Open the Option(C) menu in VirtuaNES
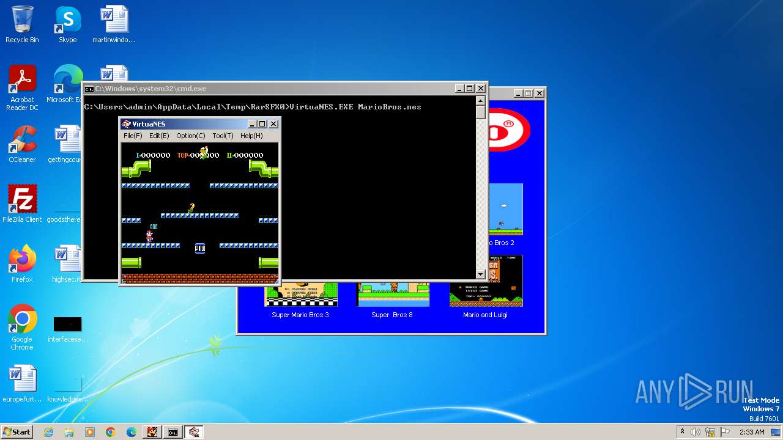The image size is (783, 440). (x=191, y=136)
